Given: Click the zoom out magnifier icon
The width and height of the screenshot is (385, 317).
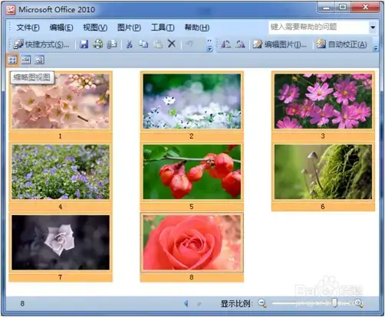Looking at the screenshot, I should pos(262,303).
